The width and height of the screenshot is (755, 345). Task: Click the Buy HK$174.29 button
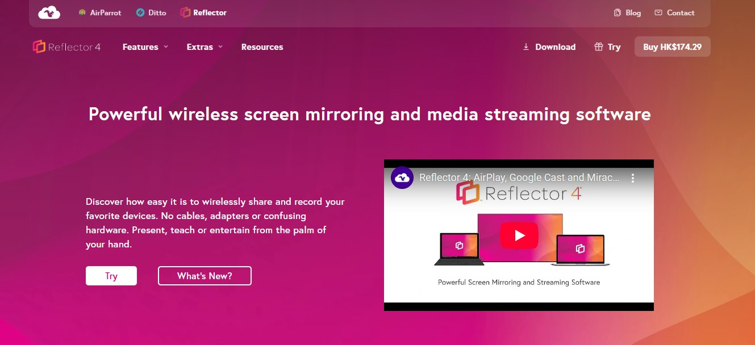pos(672,47)
